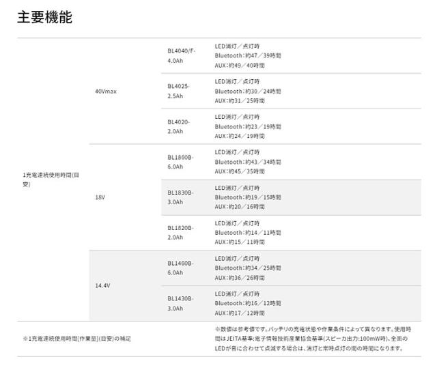The height and width of the screenshot is (368, 437).
Task: Click AUX:約49/40時間 value
Action: coord(240,66)
